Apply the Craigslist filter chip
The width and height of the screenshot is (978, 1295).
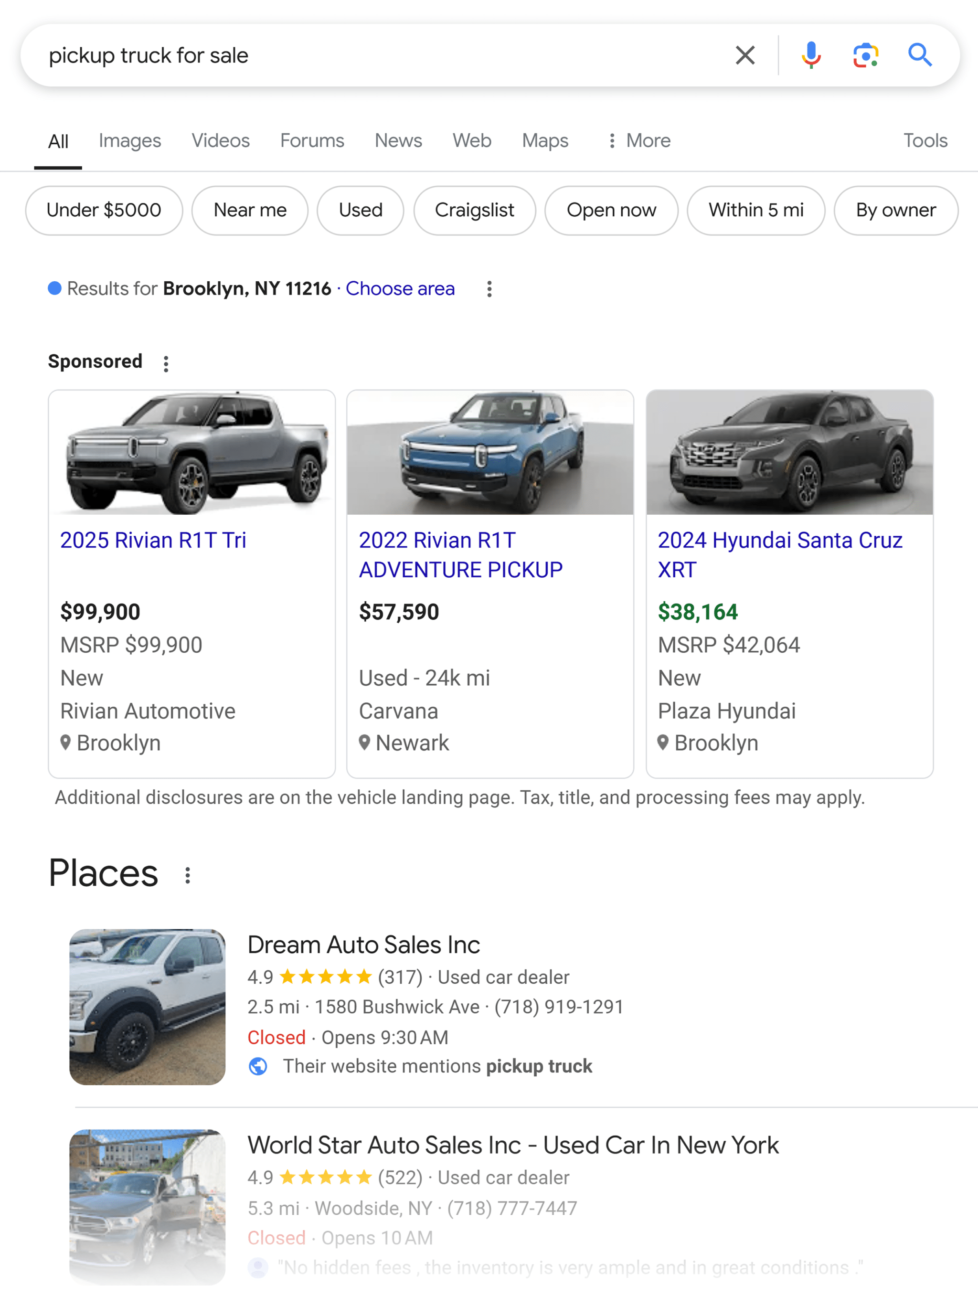click(x=474, y=210)
